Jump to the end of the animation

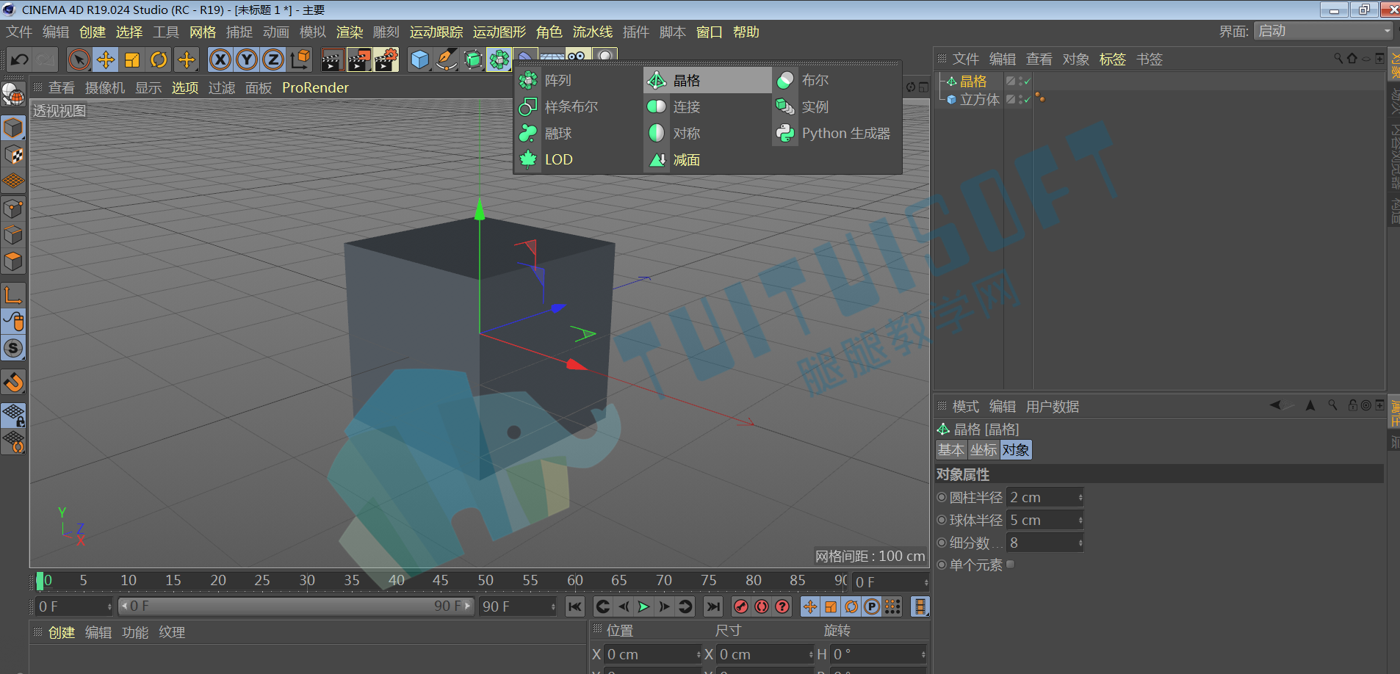pos(712,606)
